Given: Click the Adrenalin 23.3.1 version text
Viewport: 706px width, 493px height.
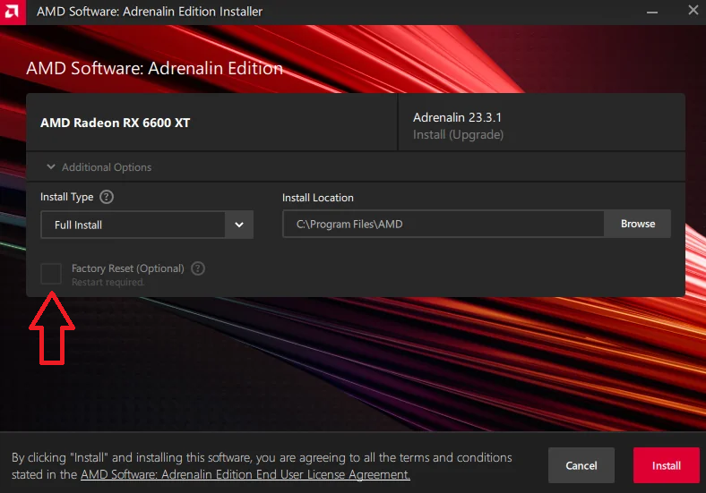Looking at the screenshot, I should [x=457, y=117].
